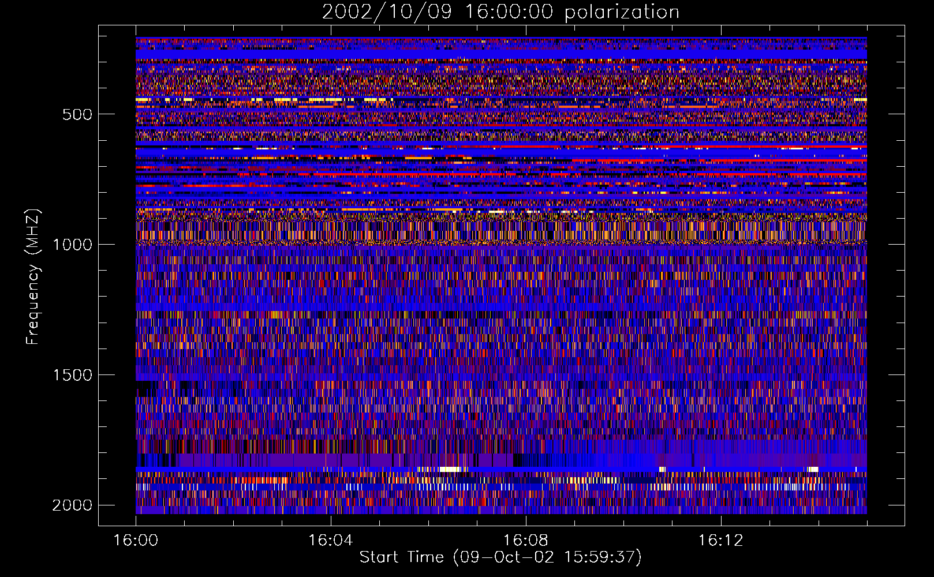This screenshot has height=577, width=934.
Task: Click the plot title '2002/10/09 16:00:00 polarization'
Action: 500,12
